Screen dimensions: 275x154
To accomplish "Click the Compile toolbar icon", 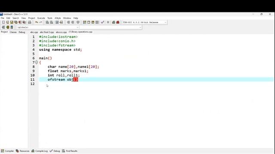I will pyautogui.click(x=85, y=22).
